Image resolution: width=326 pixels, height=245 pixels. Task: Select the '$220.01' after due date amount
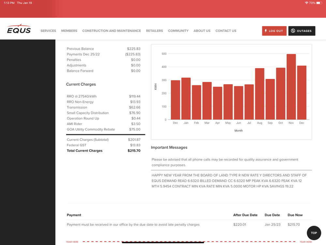(240, 225)
